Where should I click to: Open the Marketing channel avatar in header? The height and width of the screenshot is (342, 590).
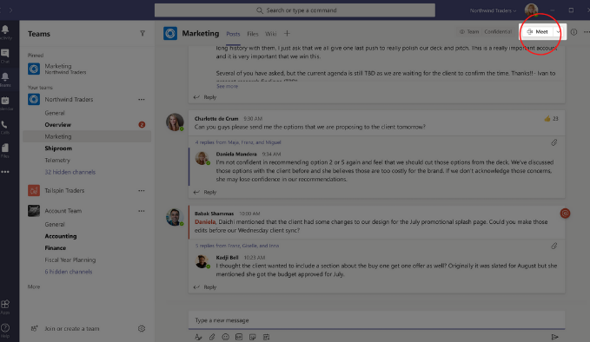tap(170, 34)
